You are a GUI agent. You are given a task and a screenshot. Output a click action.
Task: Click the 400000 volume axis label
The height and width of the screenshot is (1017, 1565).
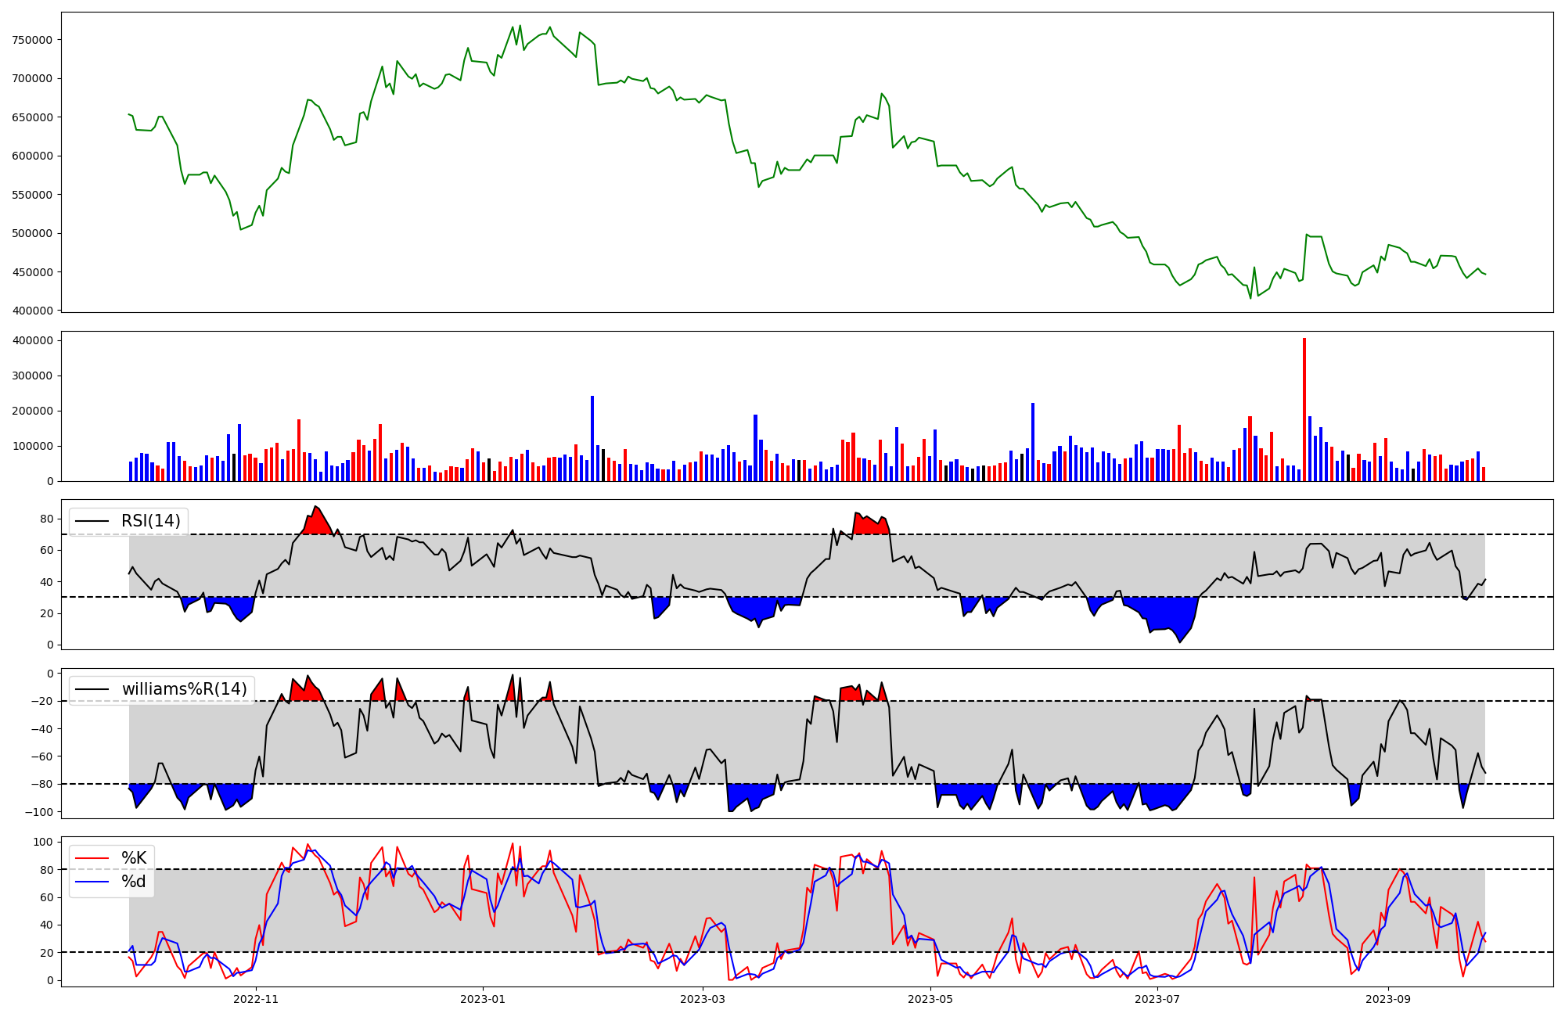[33, 340]
